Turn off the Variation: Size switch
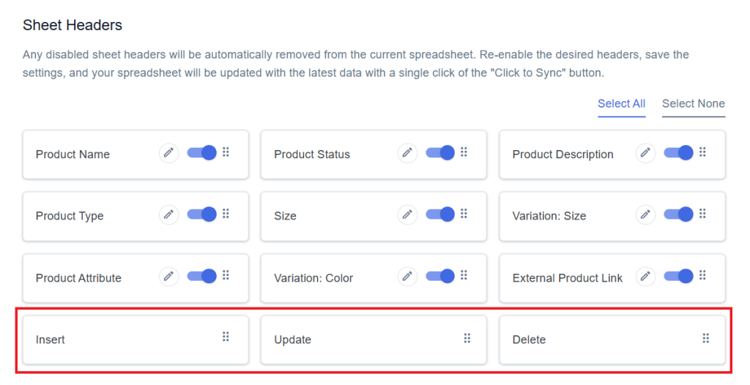The height and width of the screenshot is (385, 750). (679, 214)
